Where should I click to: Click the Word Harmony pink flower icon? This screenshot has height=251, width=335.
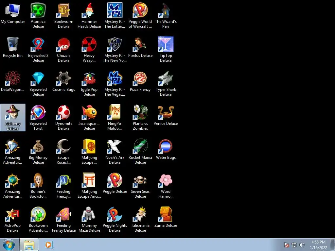pos(166,180)
